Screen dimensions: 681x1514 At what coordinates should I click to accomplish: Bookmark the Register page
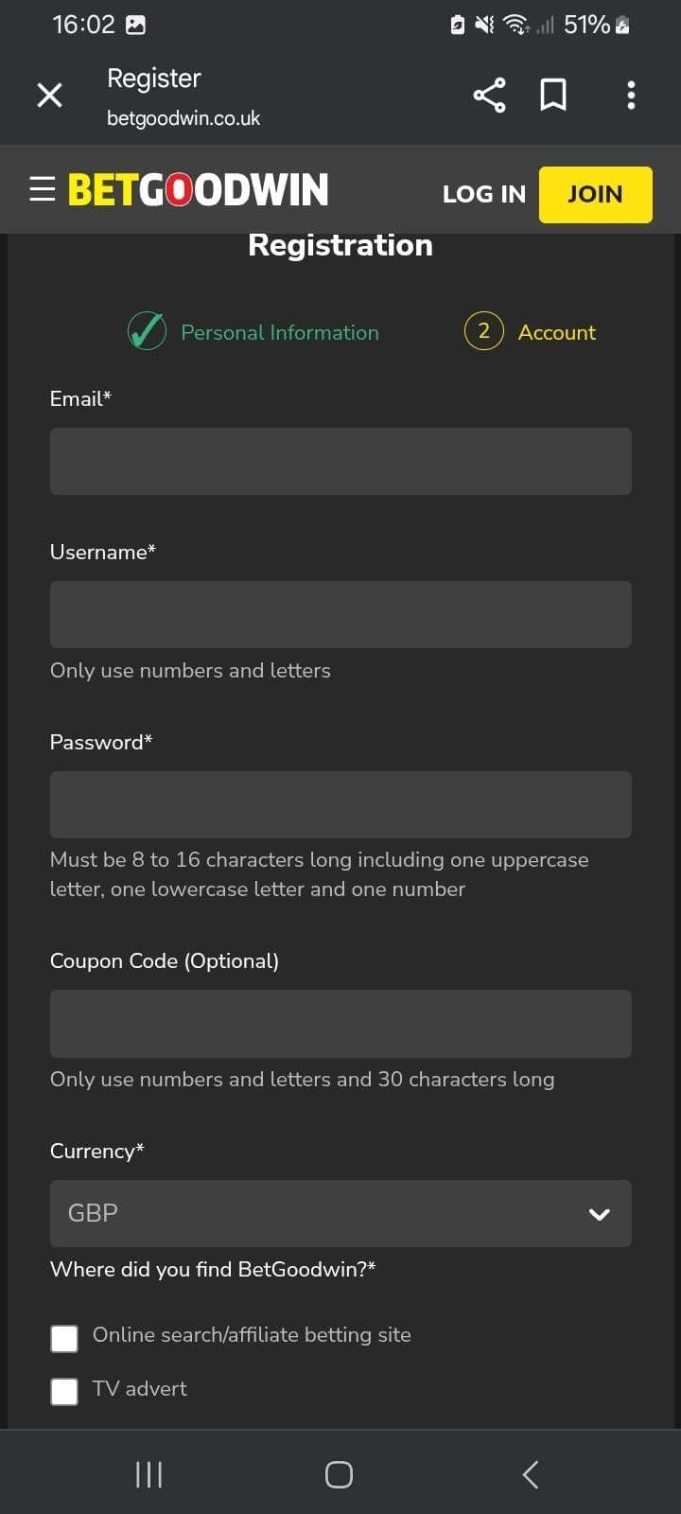(x=553, y=95)
